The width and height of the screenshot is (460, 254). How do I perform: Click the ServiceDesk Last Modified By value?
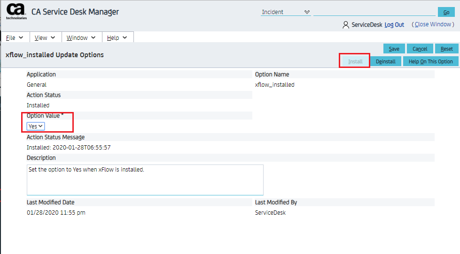[270, 213]
